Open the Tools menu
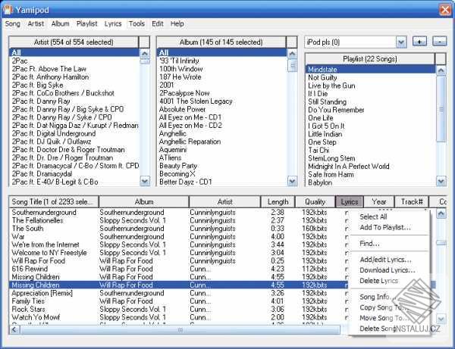The width and height of the screenshot is (455, 349). click(x=136, y=23)
